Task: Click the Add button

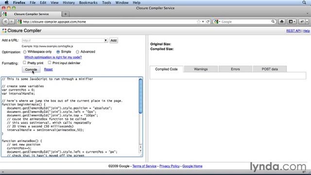Action: (113, 40)
